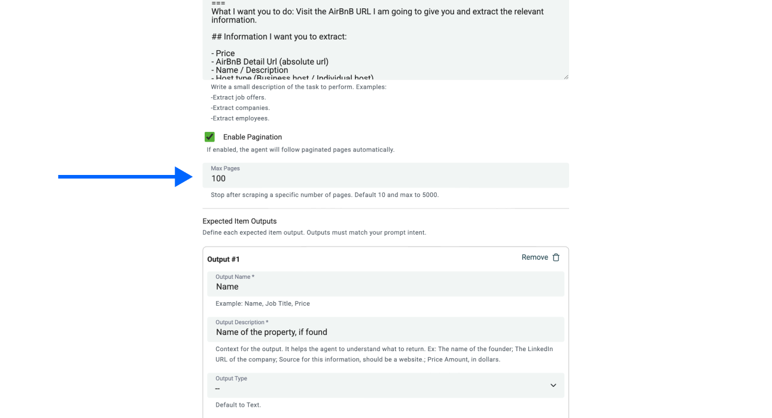Screen dimensions: 772x418
Task: Uncheck the Enable Pagination checkbox
Action: pyautogui.click(x=209, y=137)
